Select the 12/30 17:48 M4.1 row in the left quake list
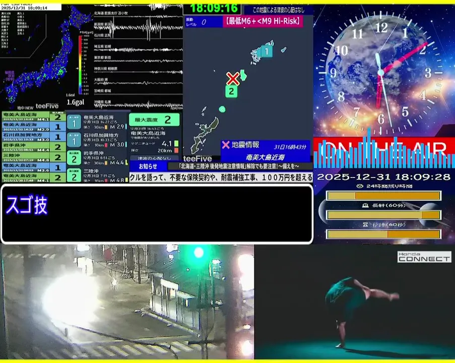 (34, 177)
